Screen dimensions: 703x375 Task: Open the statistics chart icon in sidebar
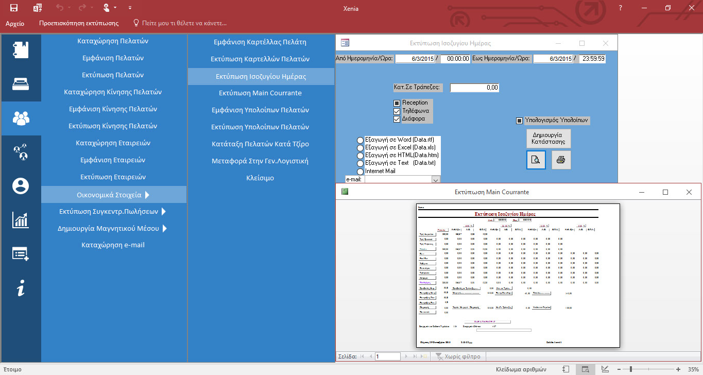(x=21, y=220)
